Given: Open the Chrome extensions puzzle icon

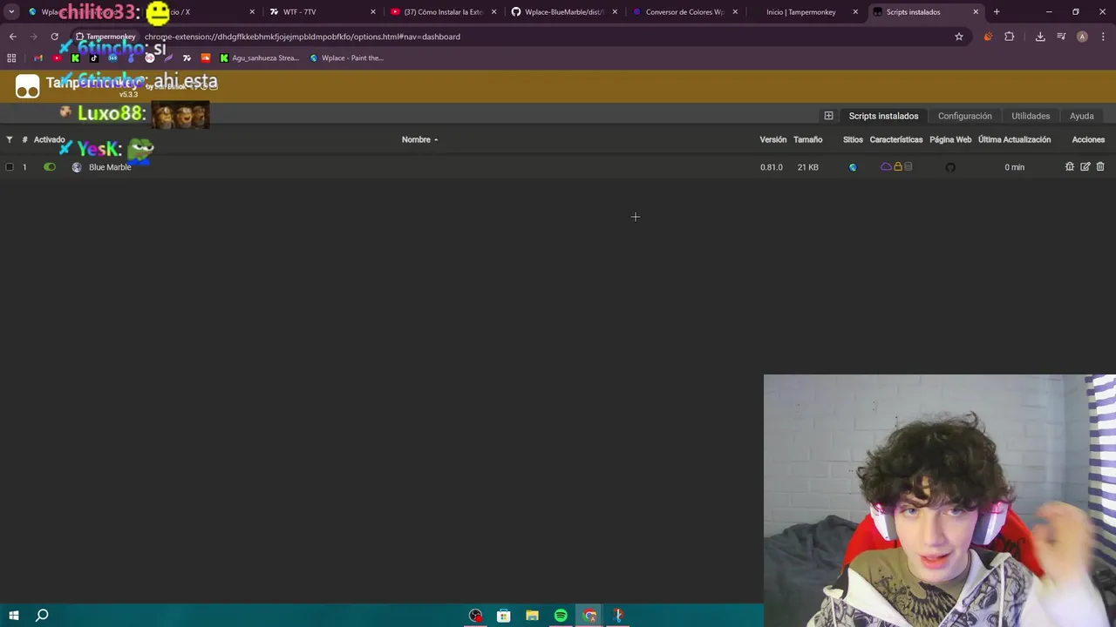Looking at the screenshot, I should point(1010,37).
